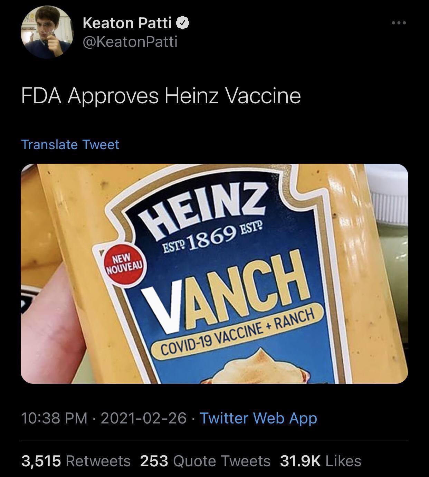View the 3,515 Retweets list
429x477 pixels.
pos(76,461)
